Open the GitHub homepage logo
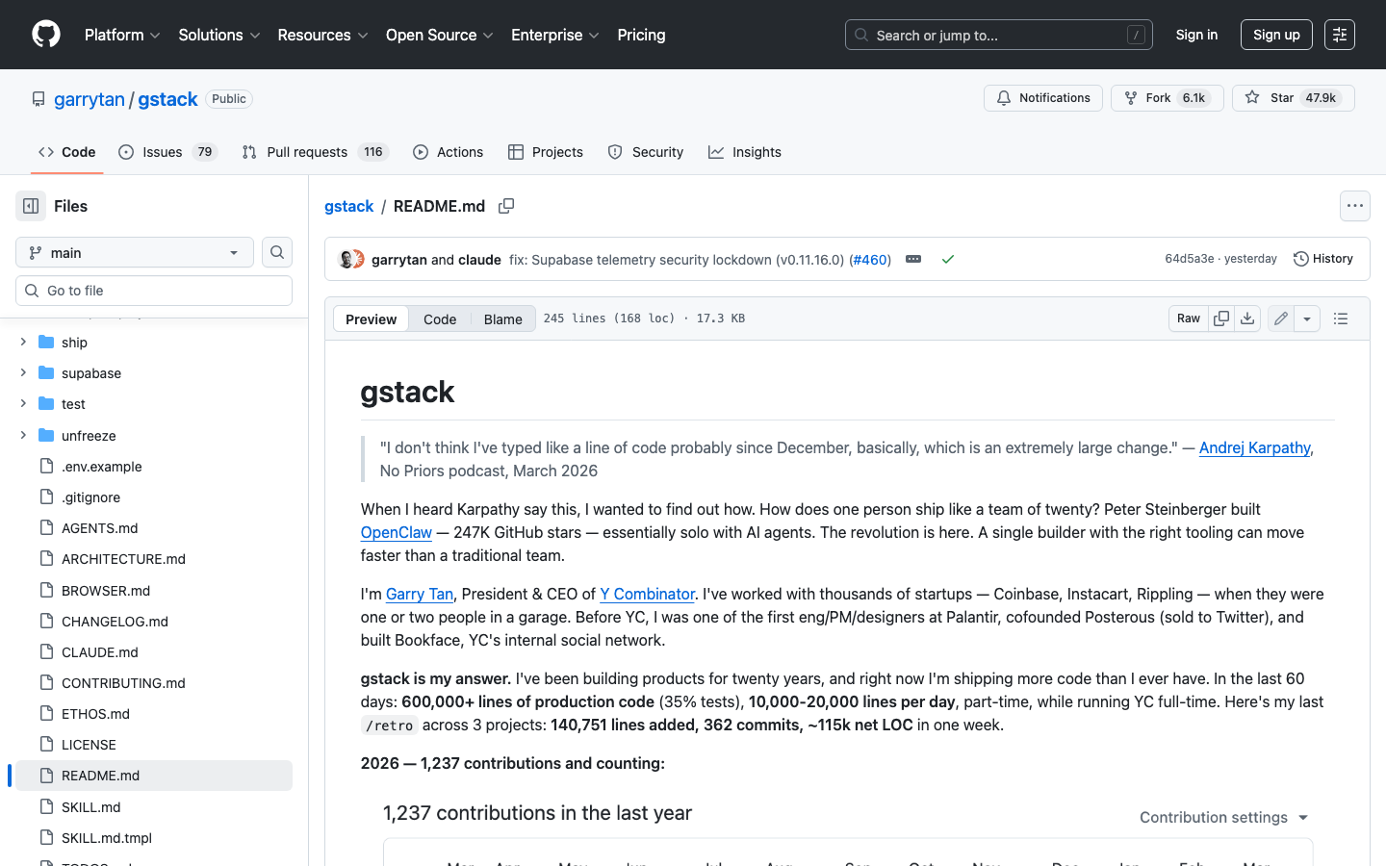1386x866 pixels. tap(46, 35)
